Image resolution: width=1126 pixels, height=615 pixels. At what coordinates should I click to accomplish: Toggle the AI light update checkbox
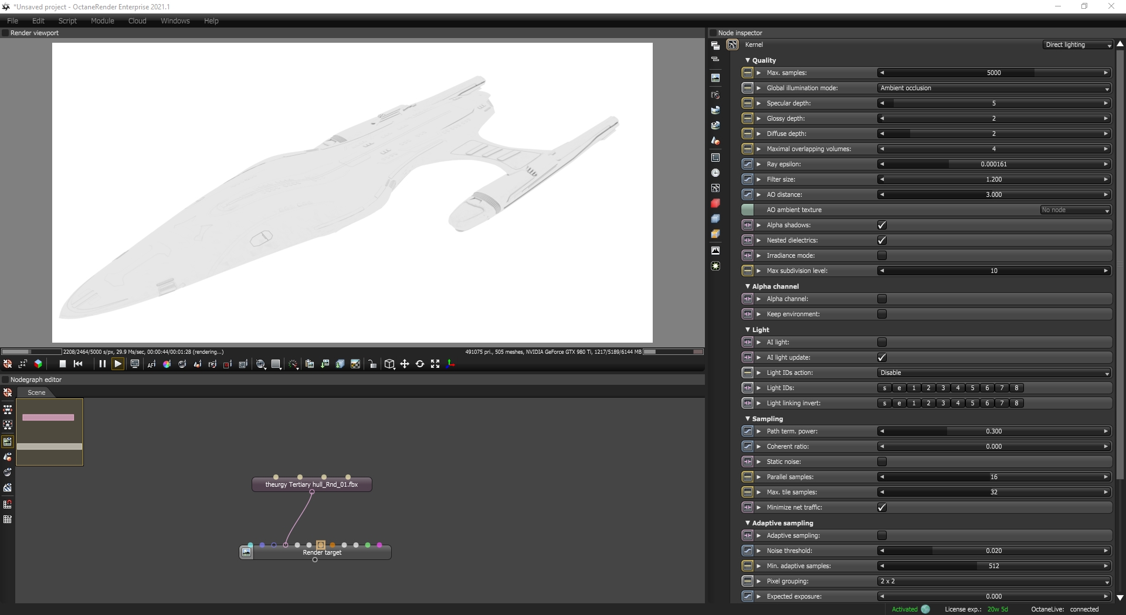[x=881, y=357]
